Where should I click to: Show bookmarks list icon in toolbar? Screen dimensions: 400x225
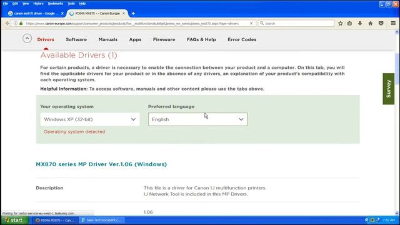[349, 23]
